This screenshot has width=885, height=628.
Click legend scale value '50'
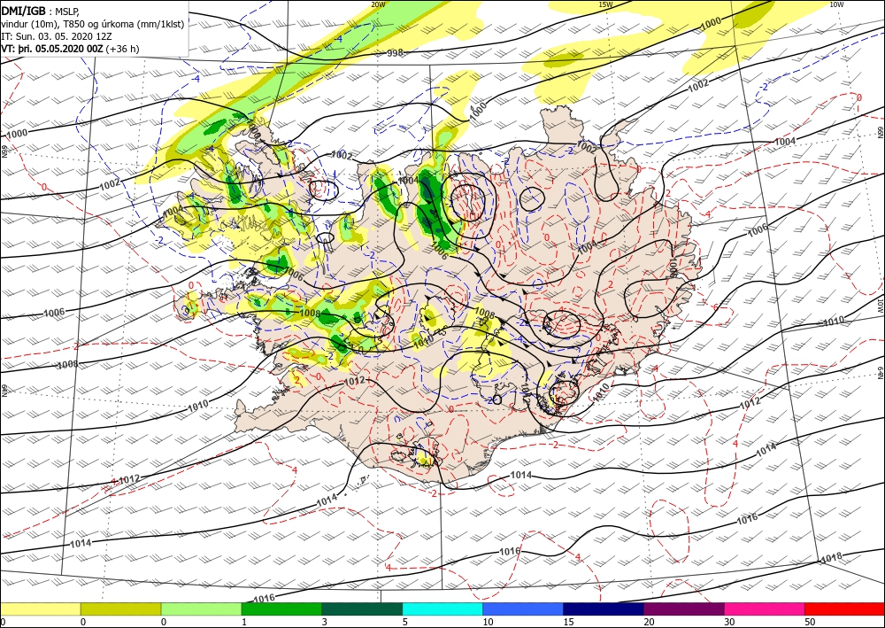(810, 623)
